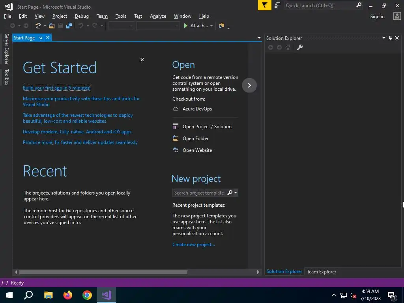The image size is (404, 303).
Task: Open the View menu
Action: 39,16
